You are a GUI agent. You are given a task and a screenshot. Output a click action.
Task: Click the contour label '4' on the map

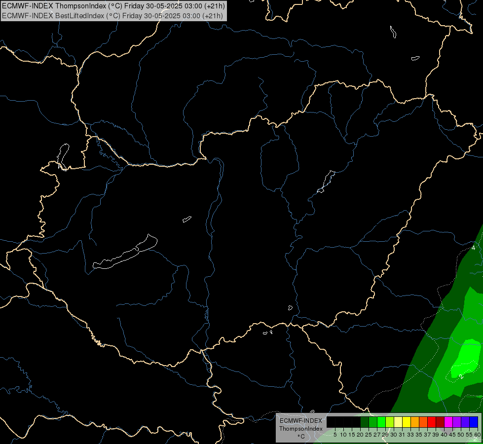[474, 248]
